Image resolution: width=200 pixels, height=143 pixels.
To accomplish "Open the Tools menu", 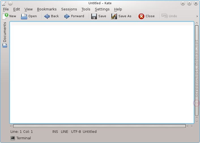I will (86, 9).
